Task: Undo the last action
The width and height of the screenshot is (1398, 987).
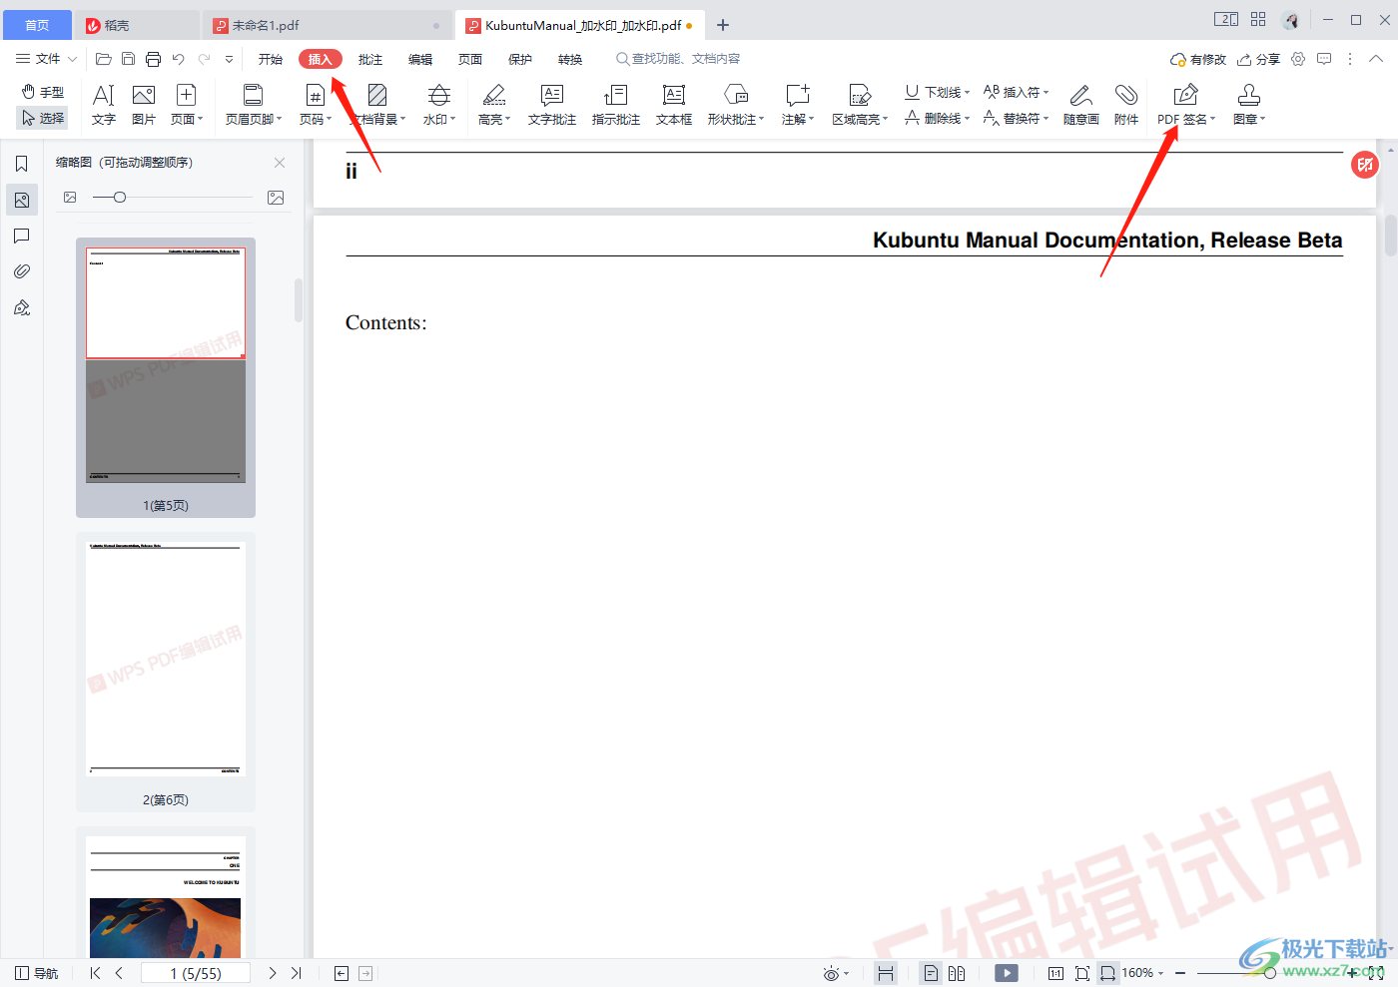Action: point(178,59)
